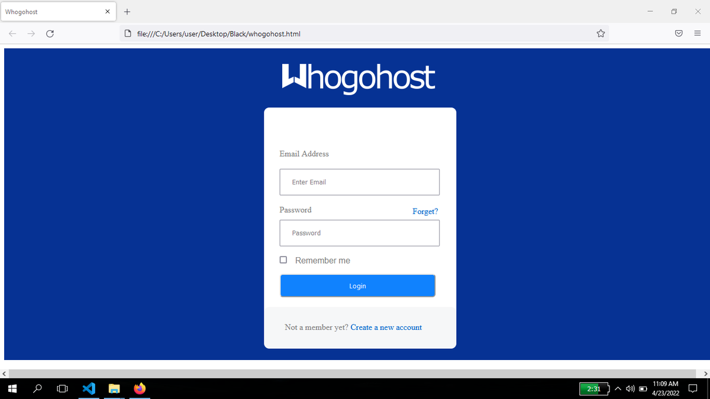The height and width of the screenshot is (399, 710).
Task: Open taskbar Search icon
Action: pyautogui.click(x=38, y=388)
